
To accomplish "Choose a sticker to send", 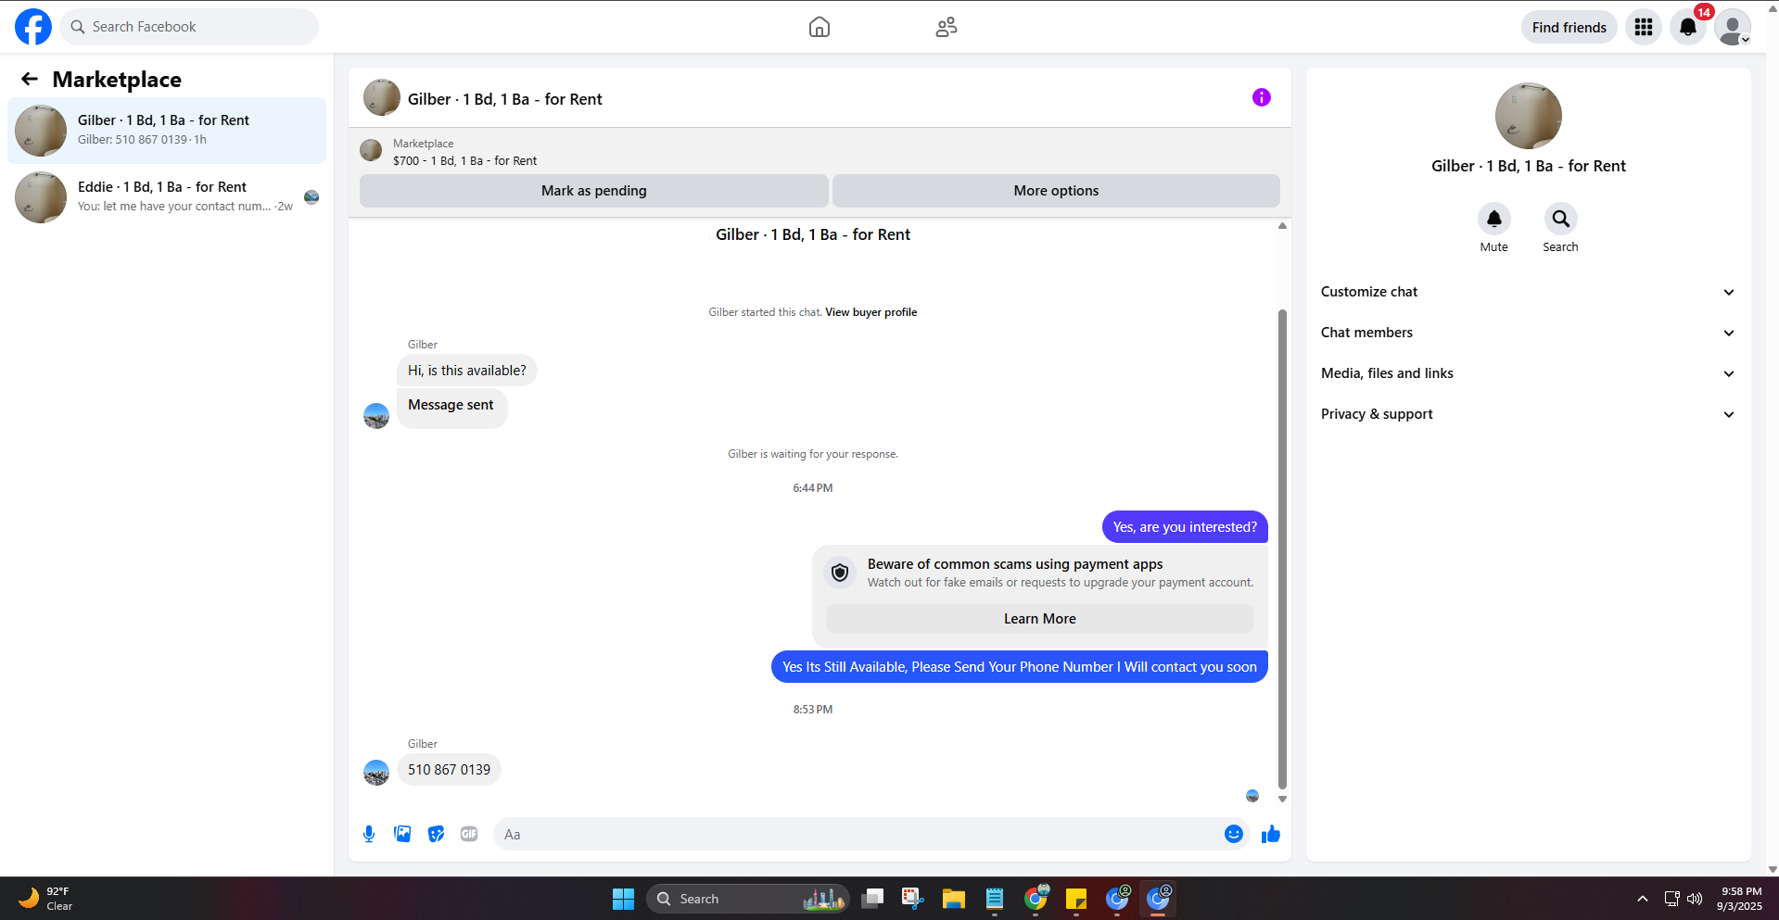I will (436, 834).
